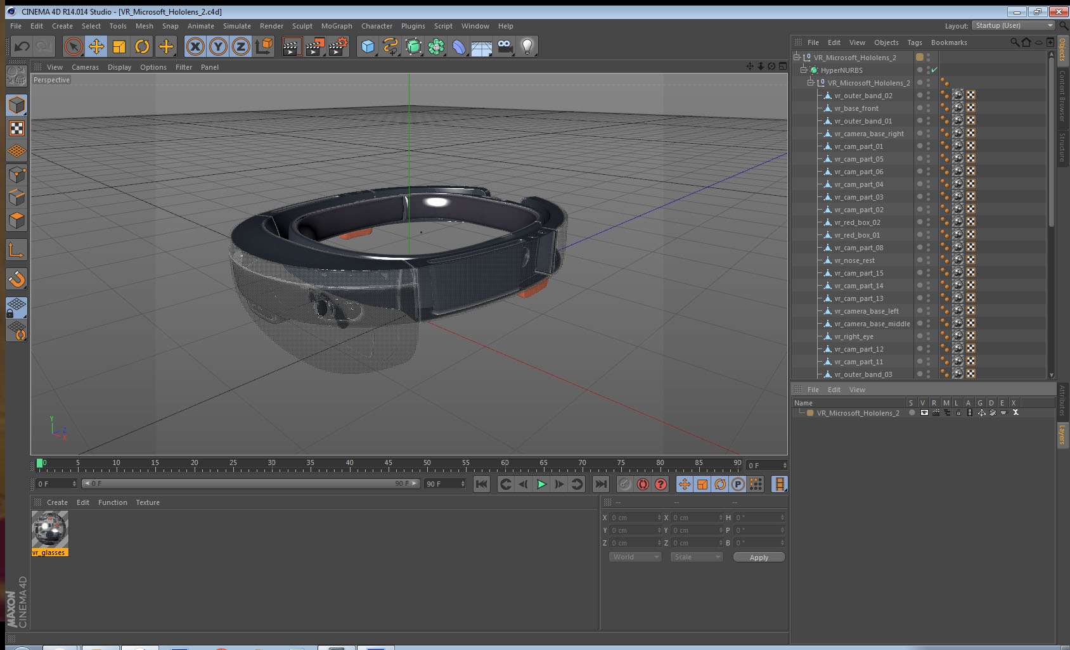Open the material Texture menu

click(x=148, y=502)
